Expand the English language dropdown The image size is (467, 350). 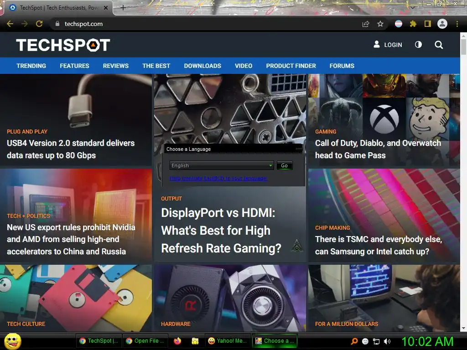click(x=222, y=165)
